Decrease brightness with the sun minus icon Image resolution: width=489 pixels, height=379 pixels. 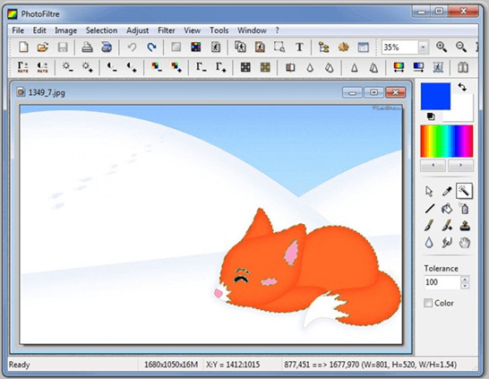coord(67,67)
